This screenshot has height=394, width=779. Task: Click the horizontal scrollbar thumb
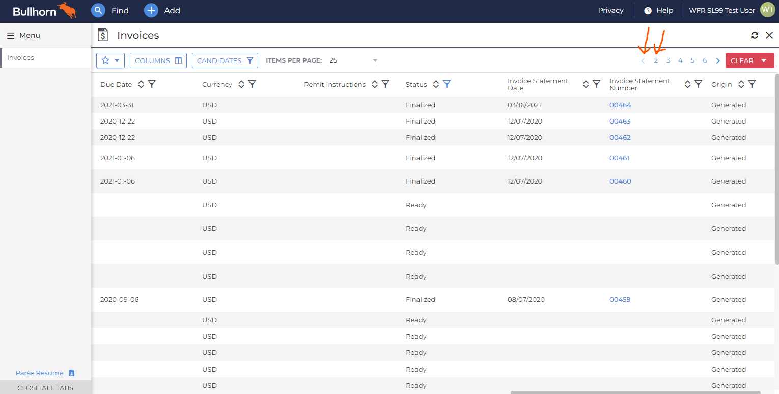(x=635, y=392)
